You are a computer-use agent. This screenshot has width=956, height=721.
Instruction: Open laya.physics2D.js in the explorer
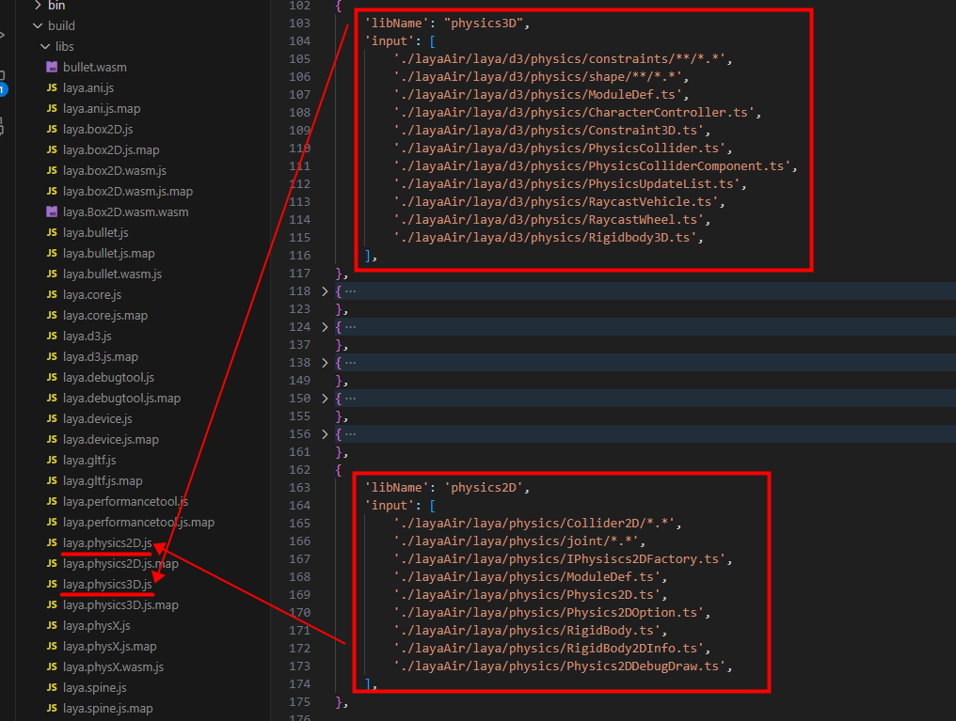pyautogui.click(x=107, y=543)
